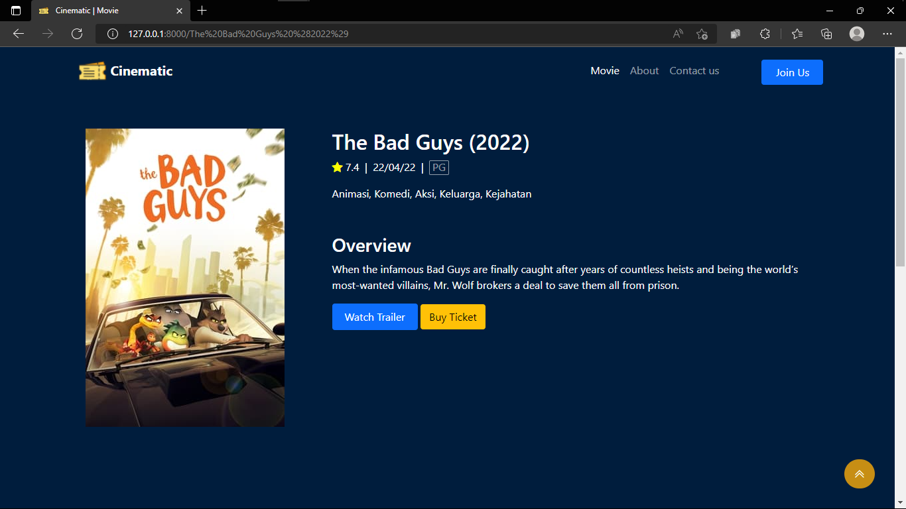
Task: Open the About nav link
Action: tap(644, 71)
